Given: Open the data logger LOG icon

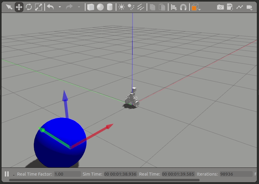Looking at the screenshot, I should pyautogui.click(x=230, y=7).
